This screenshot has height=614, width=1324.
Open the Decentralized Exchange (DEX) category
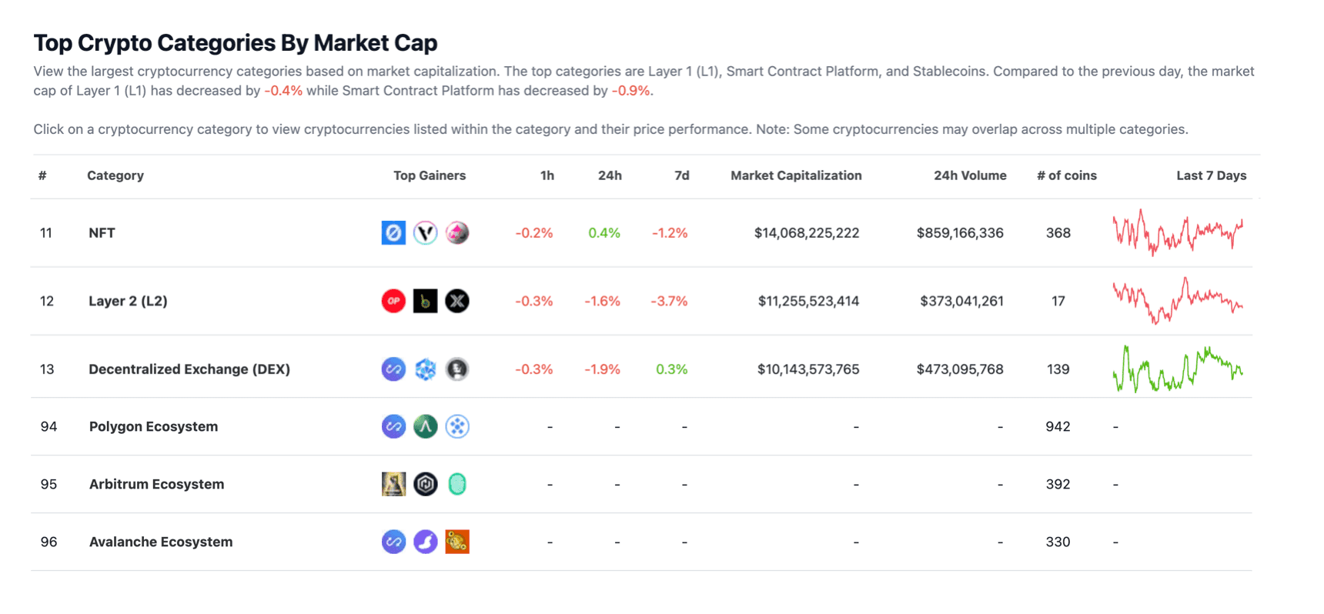[189, 369]
